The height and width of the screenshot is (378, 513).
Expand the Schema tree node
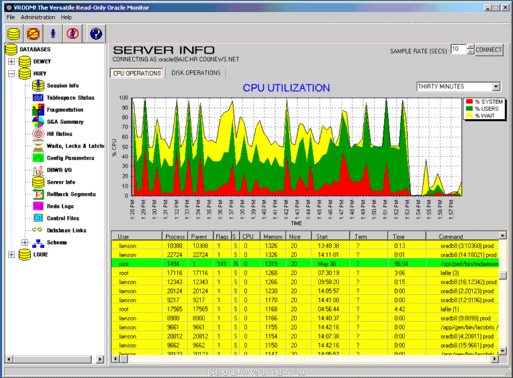25,243
